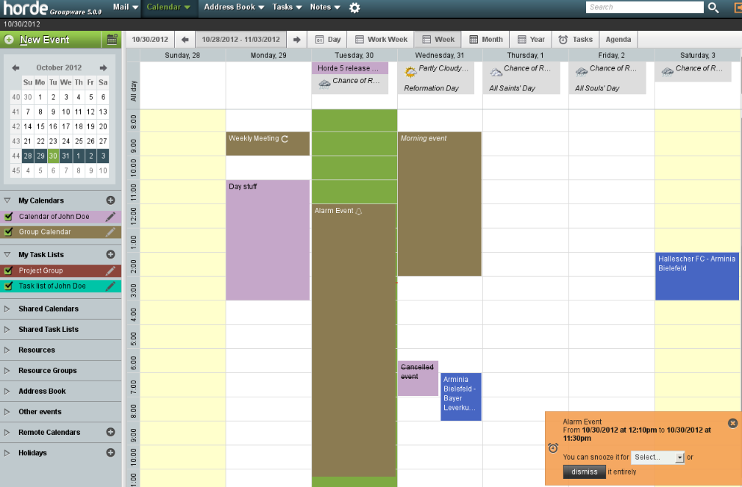Image resolution: width=742 pixels, height=487 pixels.
Task: Open the settings gear icon
Action: point(354,7)
